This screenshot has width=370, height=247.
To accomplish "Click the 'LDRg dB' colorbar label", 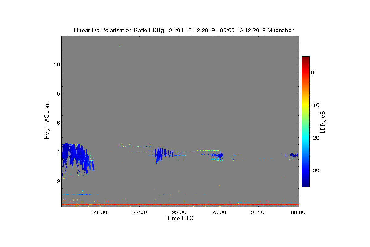I will 323,122.
